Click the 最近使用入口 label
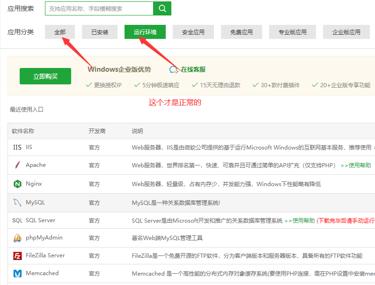 (27, 109)
